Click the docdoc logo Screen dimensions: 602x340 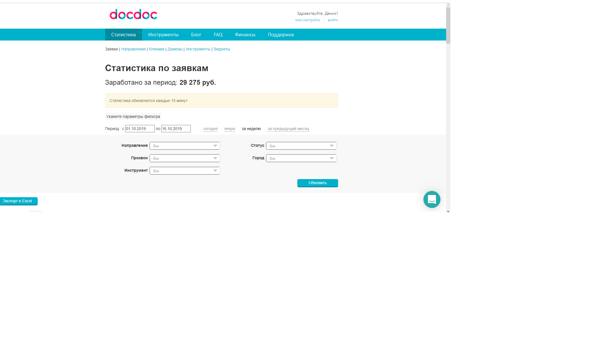[133, 14]
